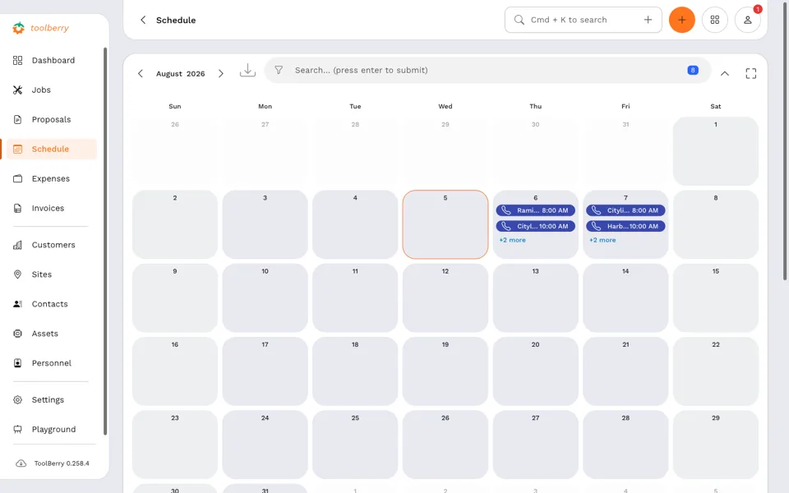This screenshot has width=789, height=493.
Task: Click the Settings gear icon
Action: 17,400
